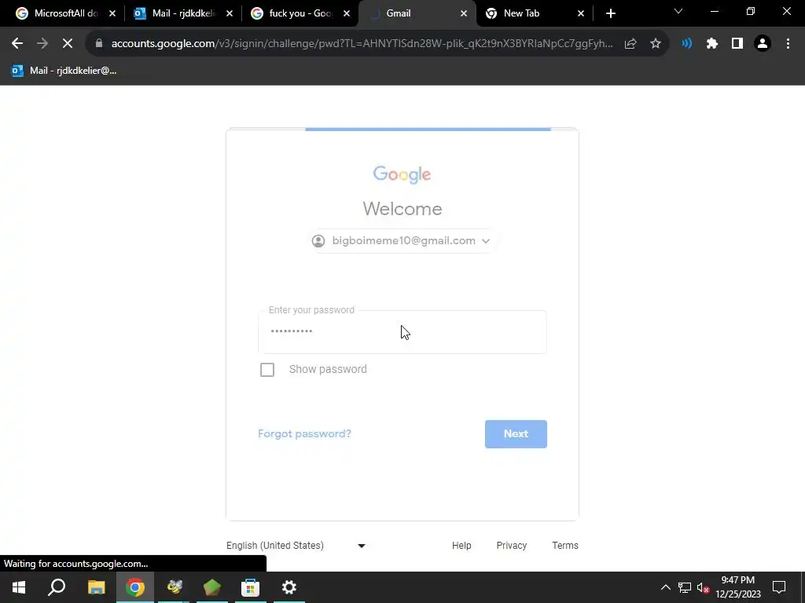This screenshot has width=805, height=603.
Task: Open the bee app on the taskbar
Action: 174,587
